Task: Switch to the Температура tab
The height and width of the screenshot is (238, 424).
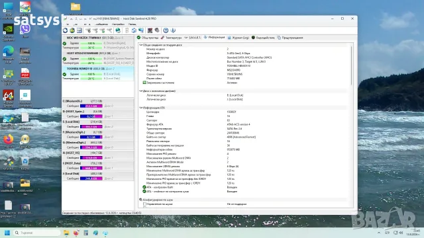Action: coord(171,38)
